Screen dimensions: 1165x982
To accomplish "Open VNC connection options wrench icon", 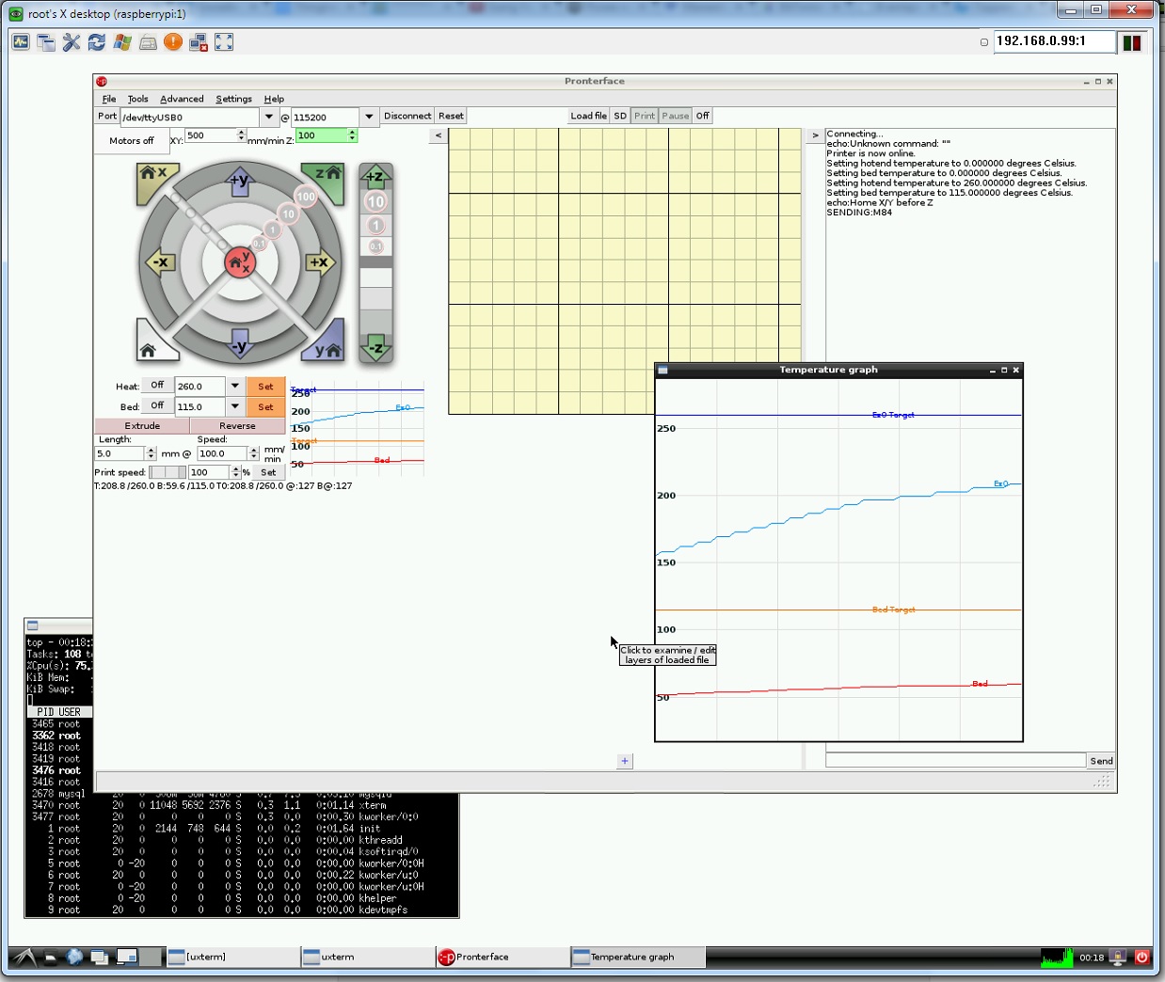I will (x=72, y=42).
